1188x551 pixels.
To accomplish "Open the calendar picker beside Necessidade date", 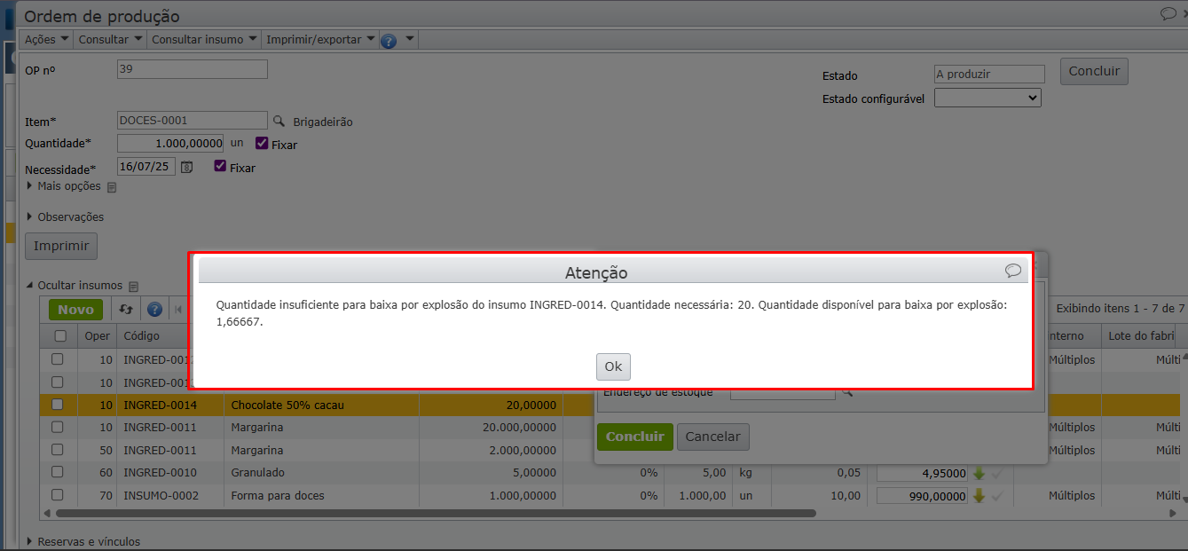I will (x=186, y=167).
